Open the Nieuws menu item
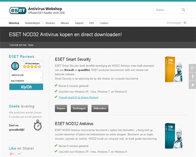Screen dimensions: 196x157 tap(65, 23)
